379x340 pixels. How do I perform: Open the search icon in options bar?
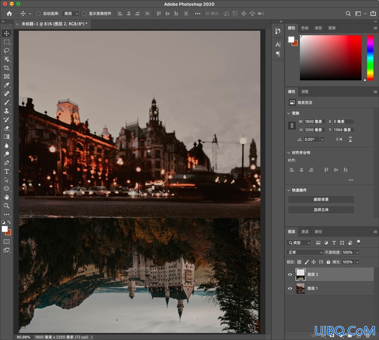click(x=348, y=14)
